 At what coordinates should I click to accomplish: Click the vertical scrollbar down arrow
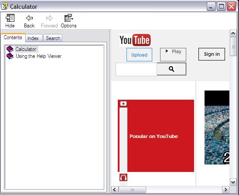click(x=233, y=182)
